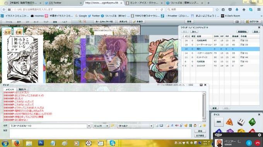Screen dimensions: 263x147
Task: Click the italic A font icon in chat toolbar
Action: pyautogui.click(x=172, y=125)
